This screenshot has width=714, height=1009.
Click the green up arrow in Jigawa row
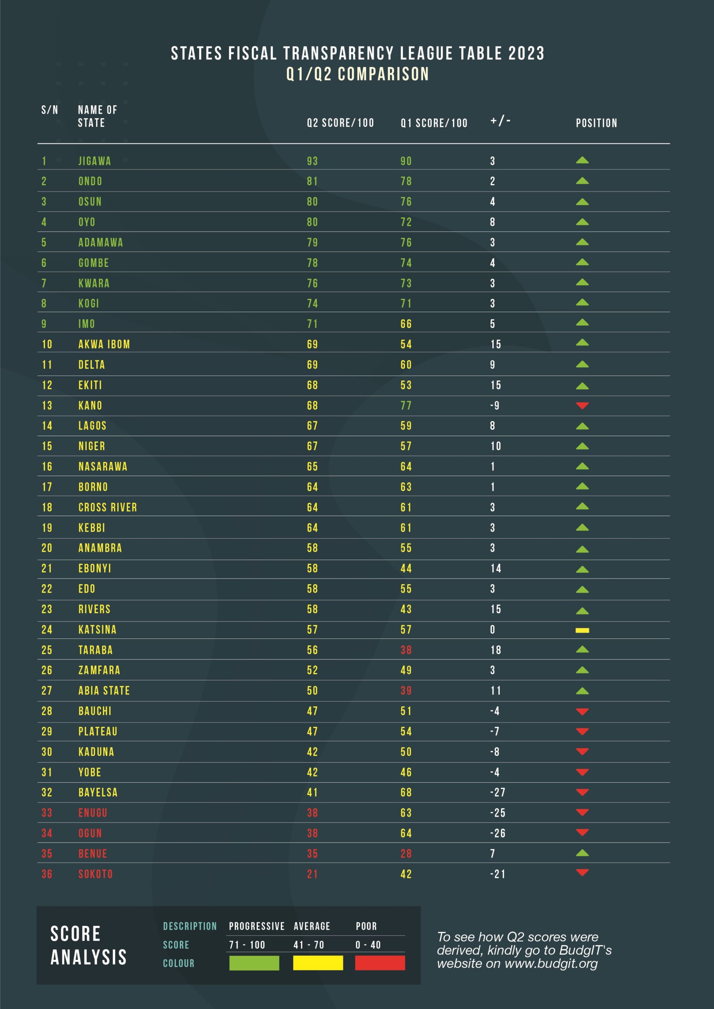click(x=582, y=160)
